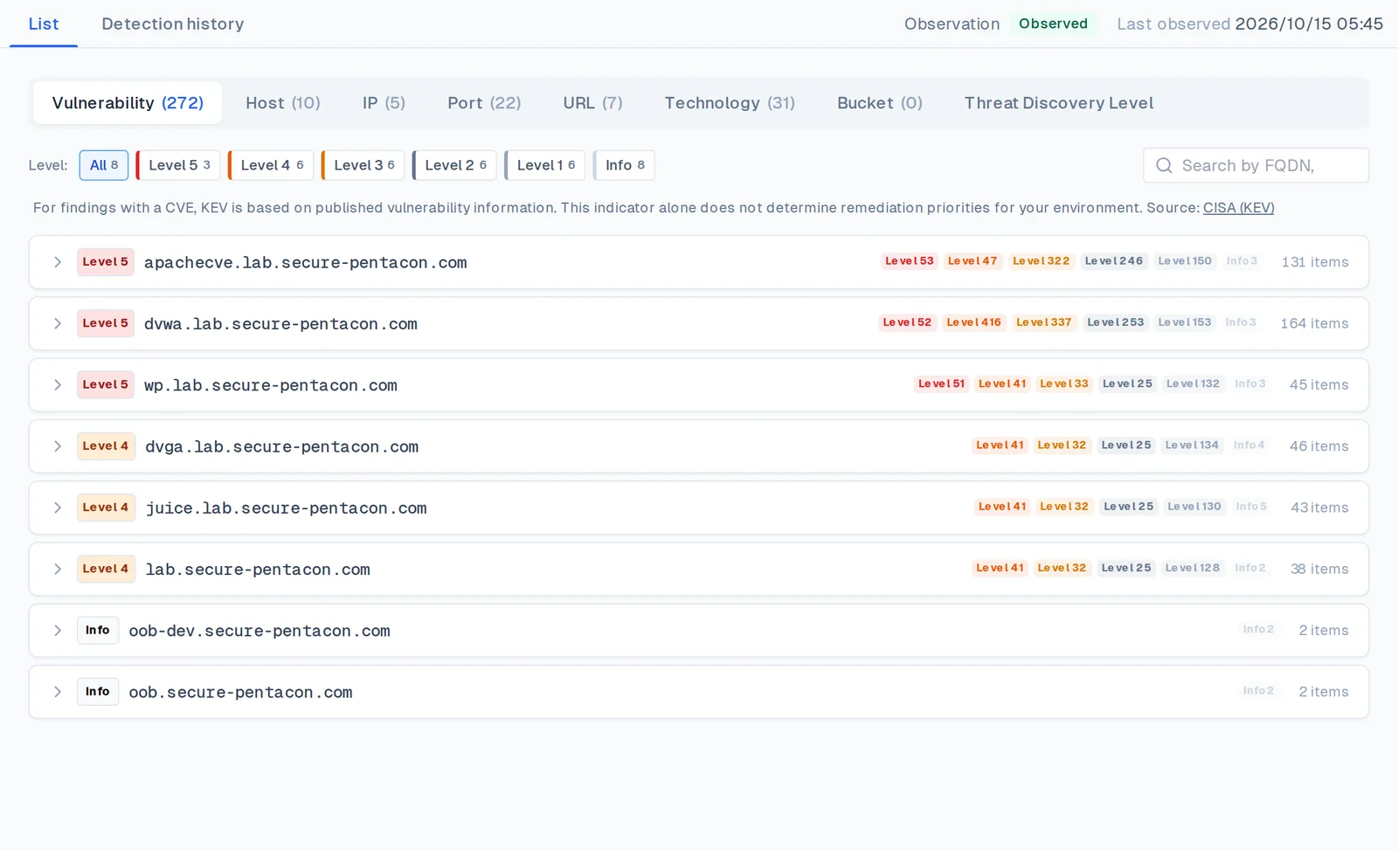Open the Vulnerability (272) tab
The image size is (1398, 850).
[x=128, y=103]
